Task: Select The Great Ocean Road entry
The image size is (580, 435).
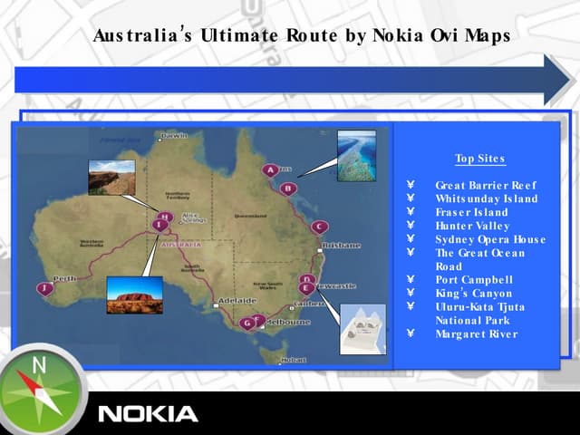Action: point(479,260)
